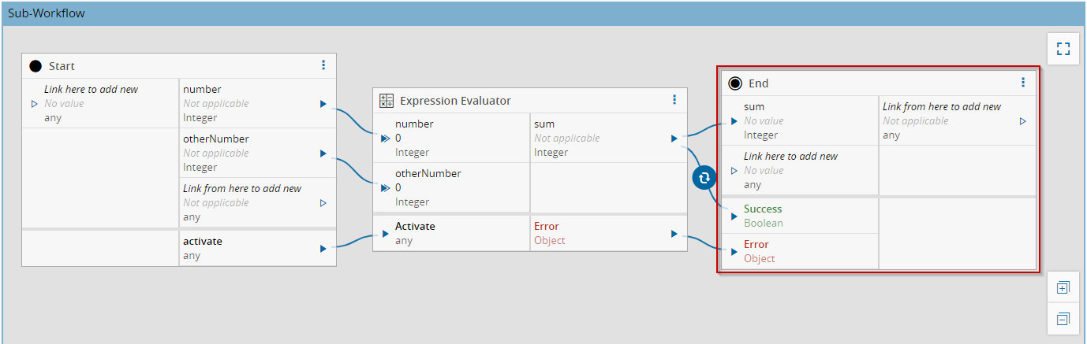Click the Expression Evaluator's Error output arrow
1087x344 pixels.
pyautogui.click(x=674, y=234)
